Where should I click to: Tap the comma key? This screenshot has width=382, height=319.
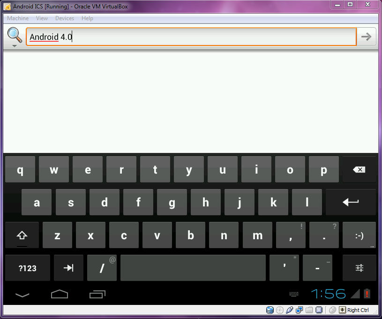[291, 235]
